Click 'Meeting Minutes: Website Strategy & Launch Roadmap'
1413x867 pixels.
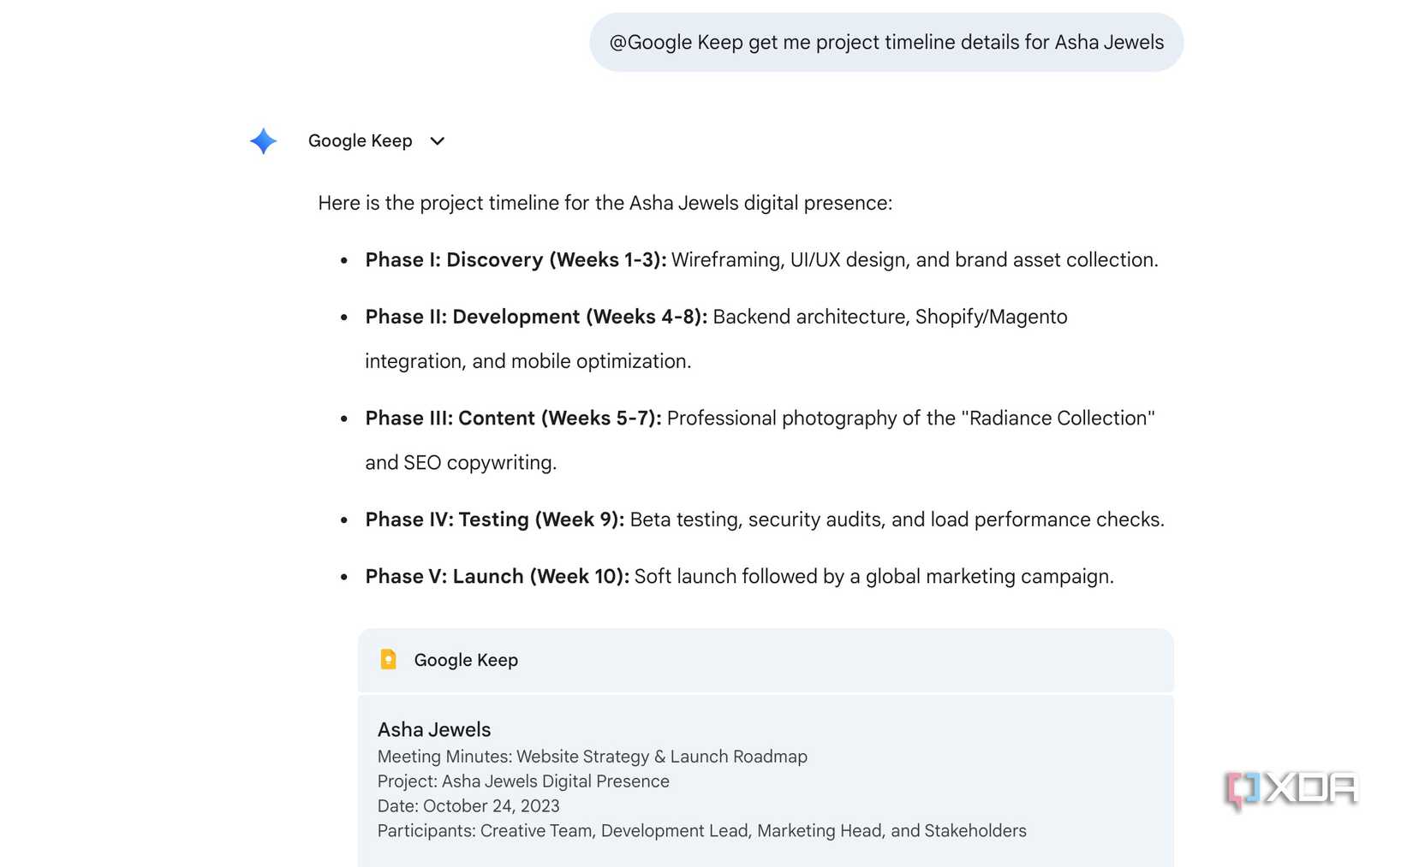[593, 757]
